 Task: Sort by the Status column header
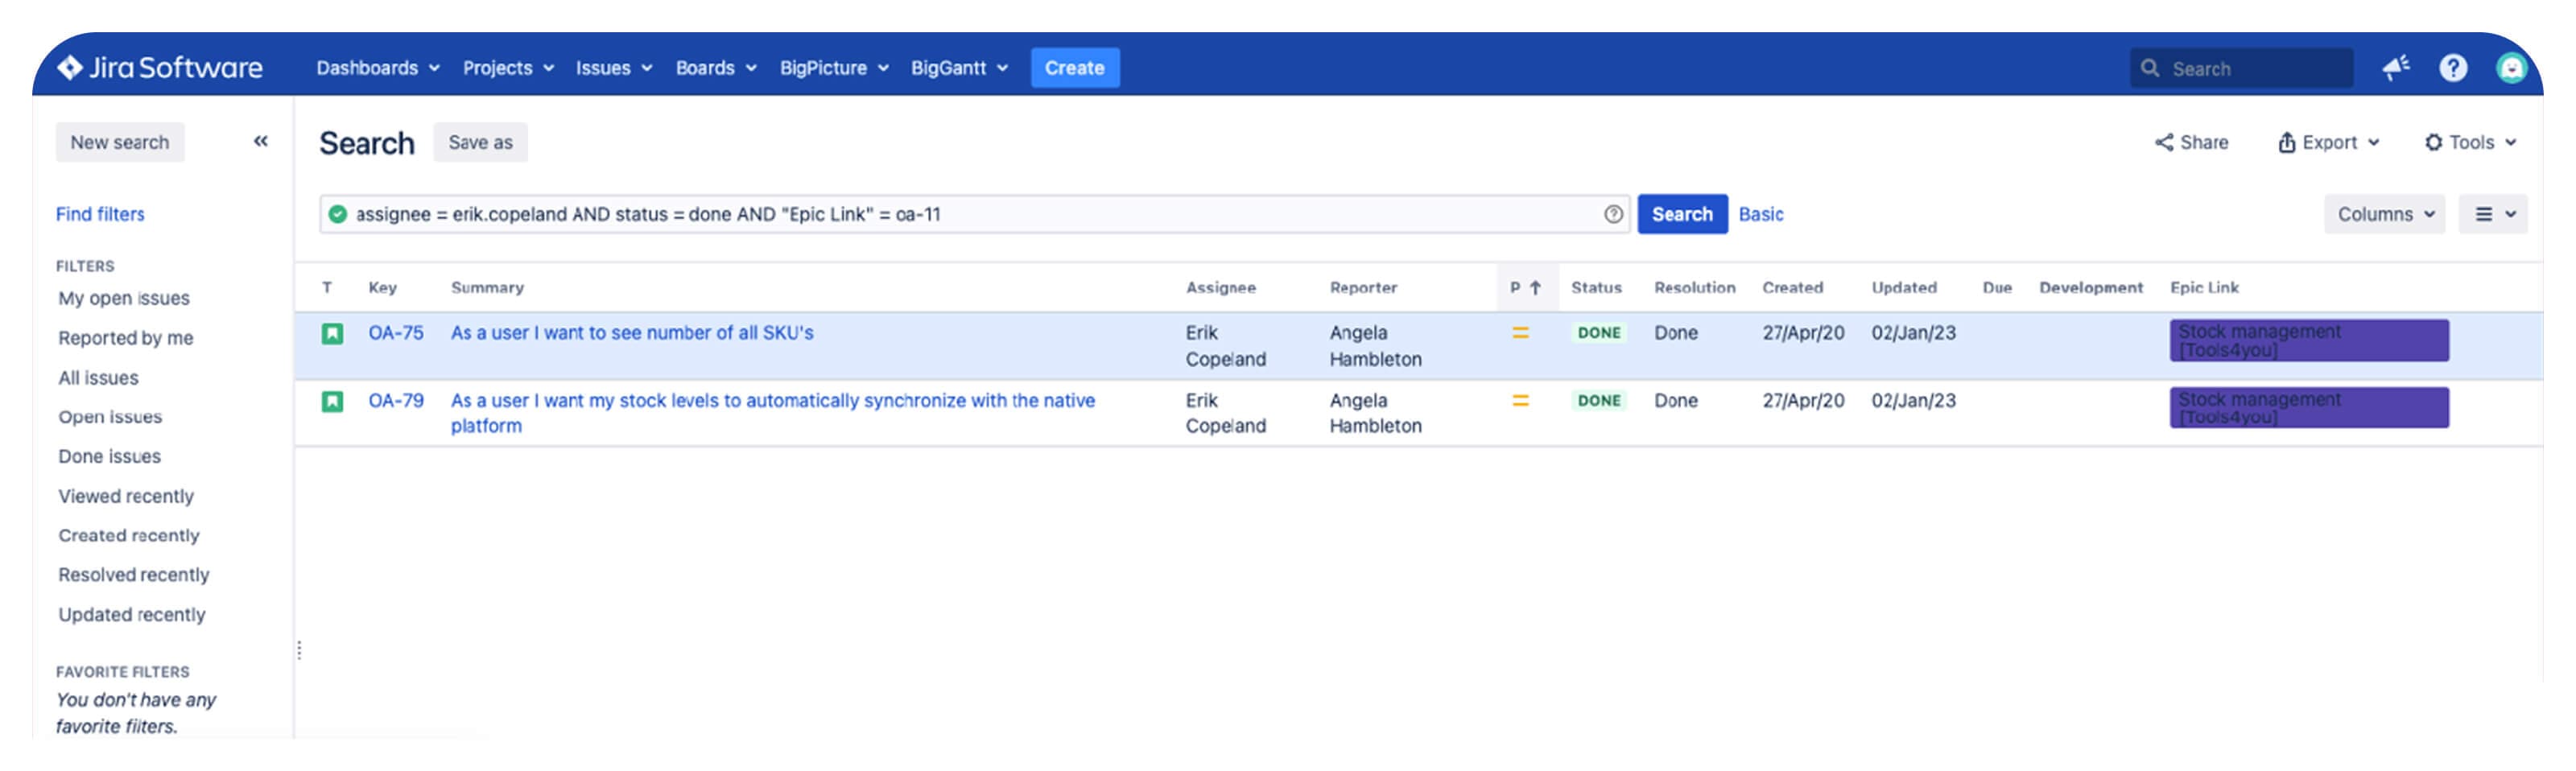1596,288
